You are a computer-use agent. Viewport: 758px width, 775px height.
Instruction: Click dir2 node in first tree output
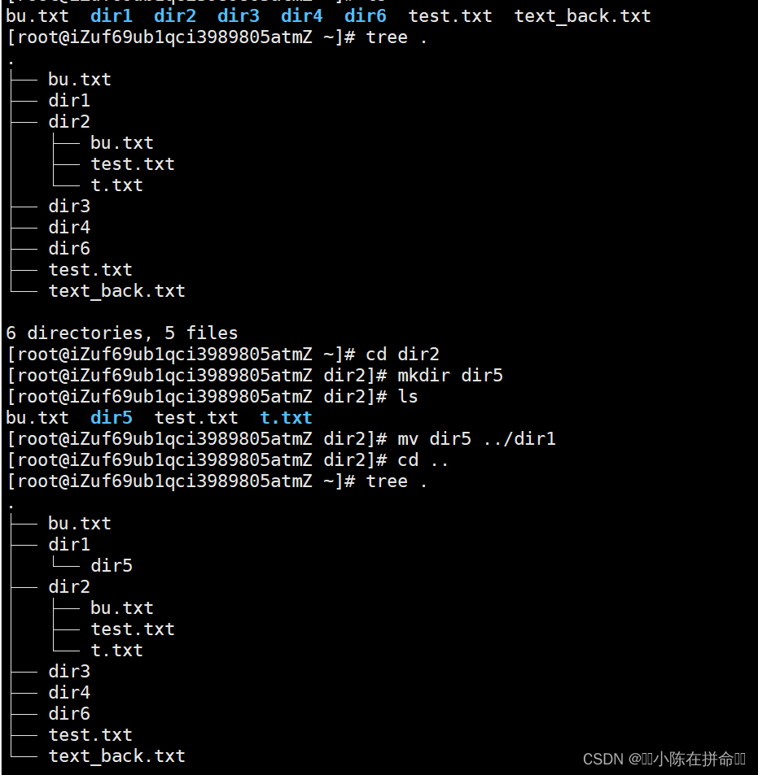tap(69, 122)
